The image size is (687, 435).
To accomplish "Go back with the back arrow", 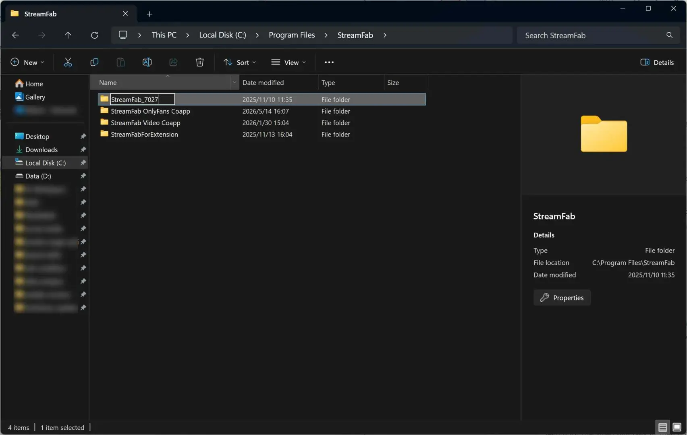I will click(x=15, y=35).
